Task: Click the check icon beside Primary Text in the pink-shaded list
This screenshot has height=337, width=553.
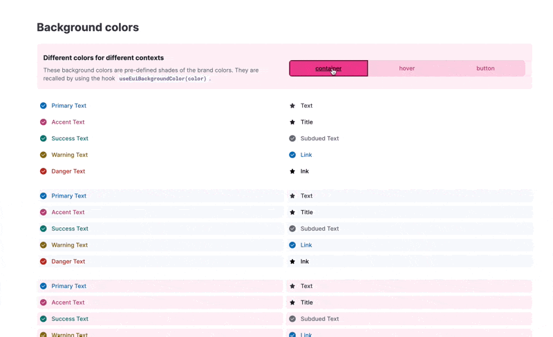Action: (44, 286)
